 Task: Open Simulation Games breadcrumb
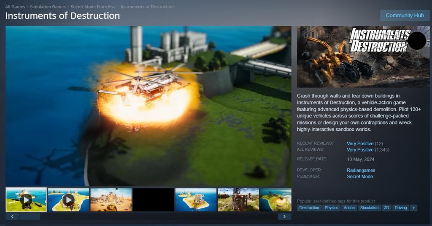tap(48, 7)
